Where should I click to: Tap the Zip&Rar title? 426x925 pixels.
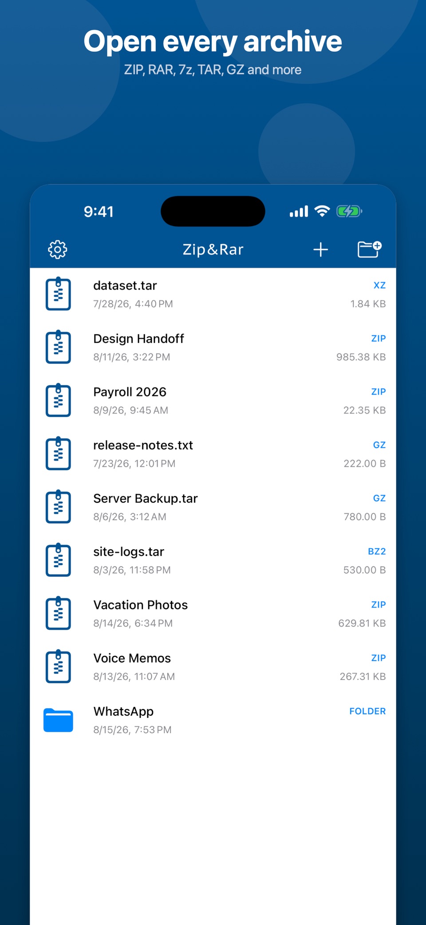point(213,250)
